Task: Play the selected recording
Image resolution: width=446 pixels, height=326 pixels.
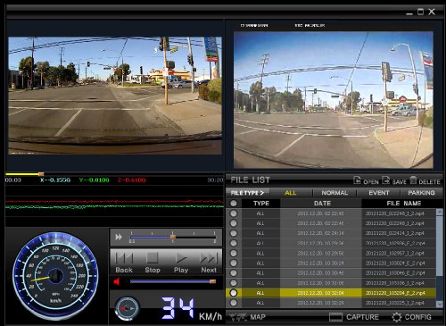Action: point(181,263)
